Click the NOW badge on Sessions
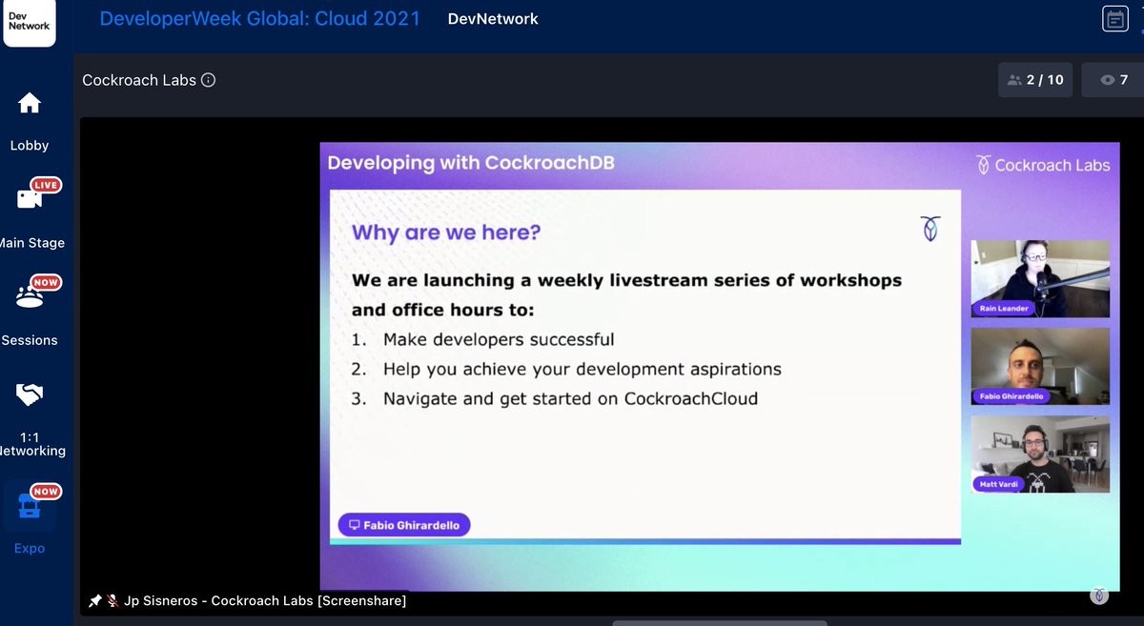This screenshot has height=626, width=1144. [46, 282]
